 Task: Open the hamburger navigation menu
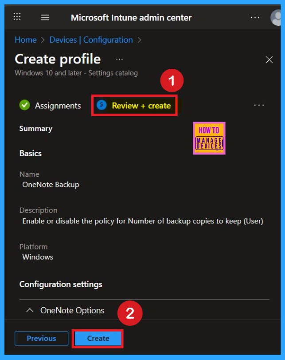(45, 17)
